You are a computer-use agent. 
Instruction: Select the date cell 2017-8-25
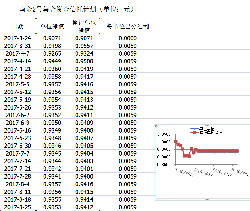pos(18,207)
